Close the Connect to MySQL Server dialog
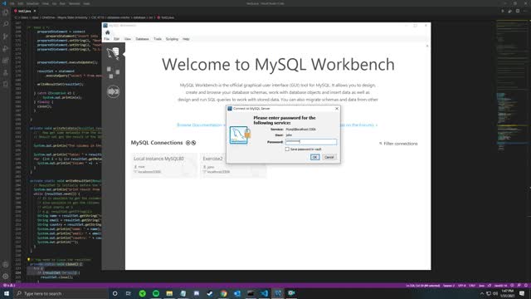The height and width of the screenshot is (299, 531). coord(337,109)
